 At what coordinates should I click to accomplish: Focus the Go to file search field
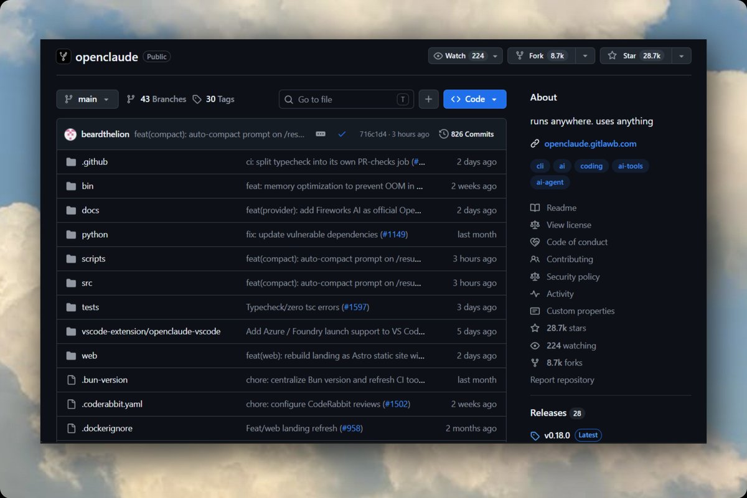(346, 99)
